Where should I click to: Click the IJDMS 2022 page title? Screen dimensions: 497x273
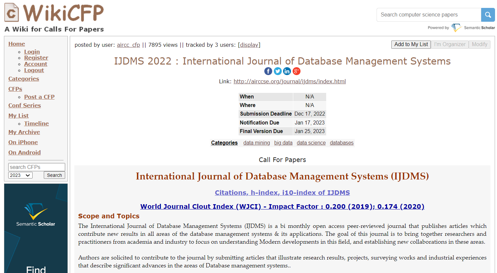[x=282, y=61]
